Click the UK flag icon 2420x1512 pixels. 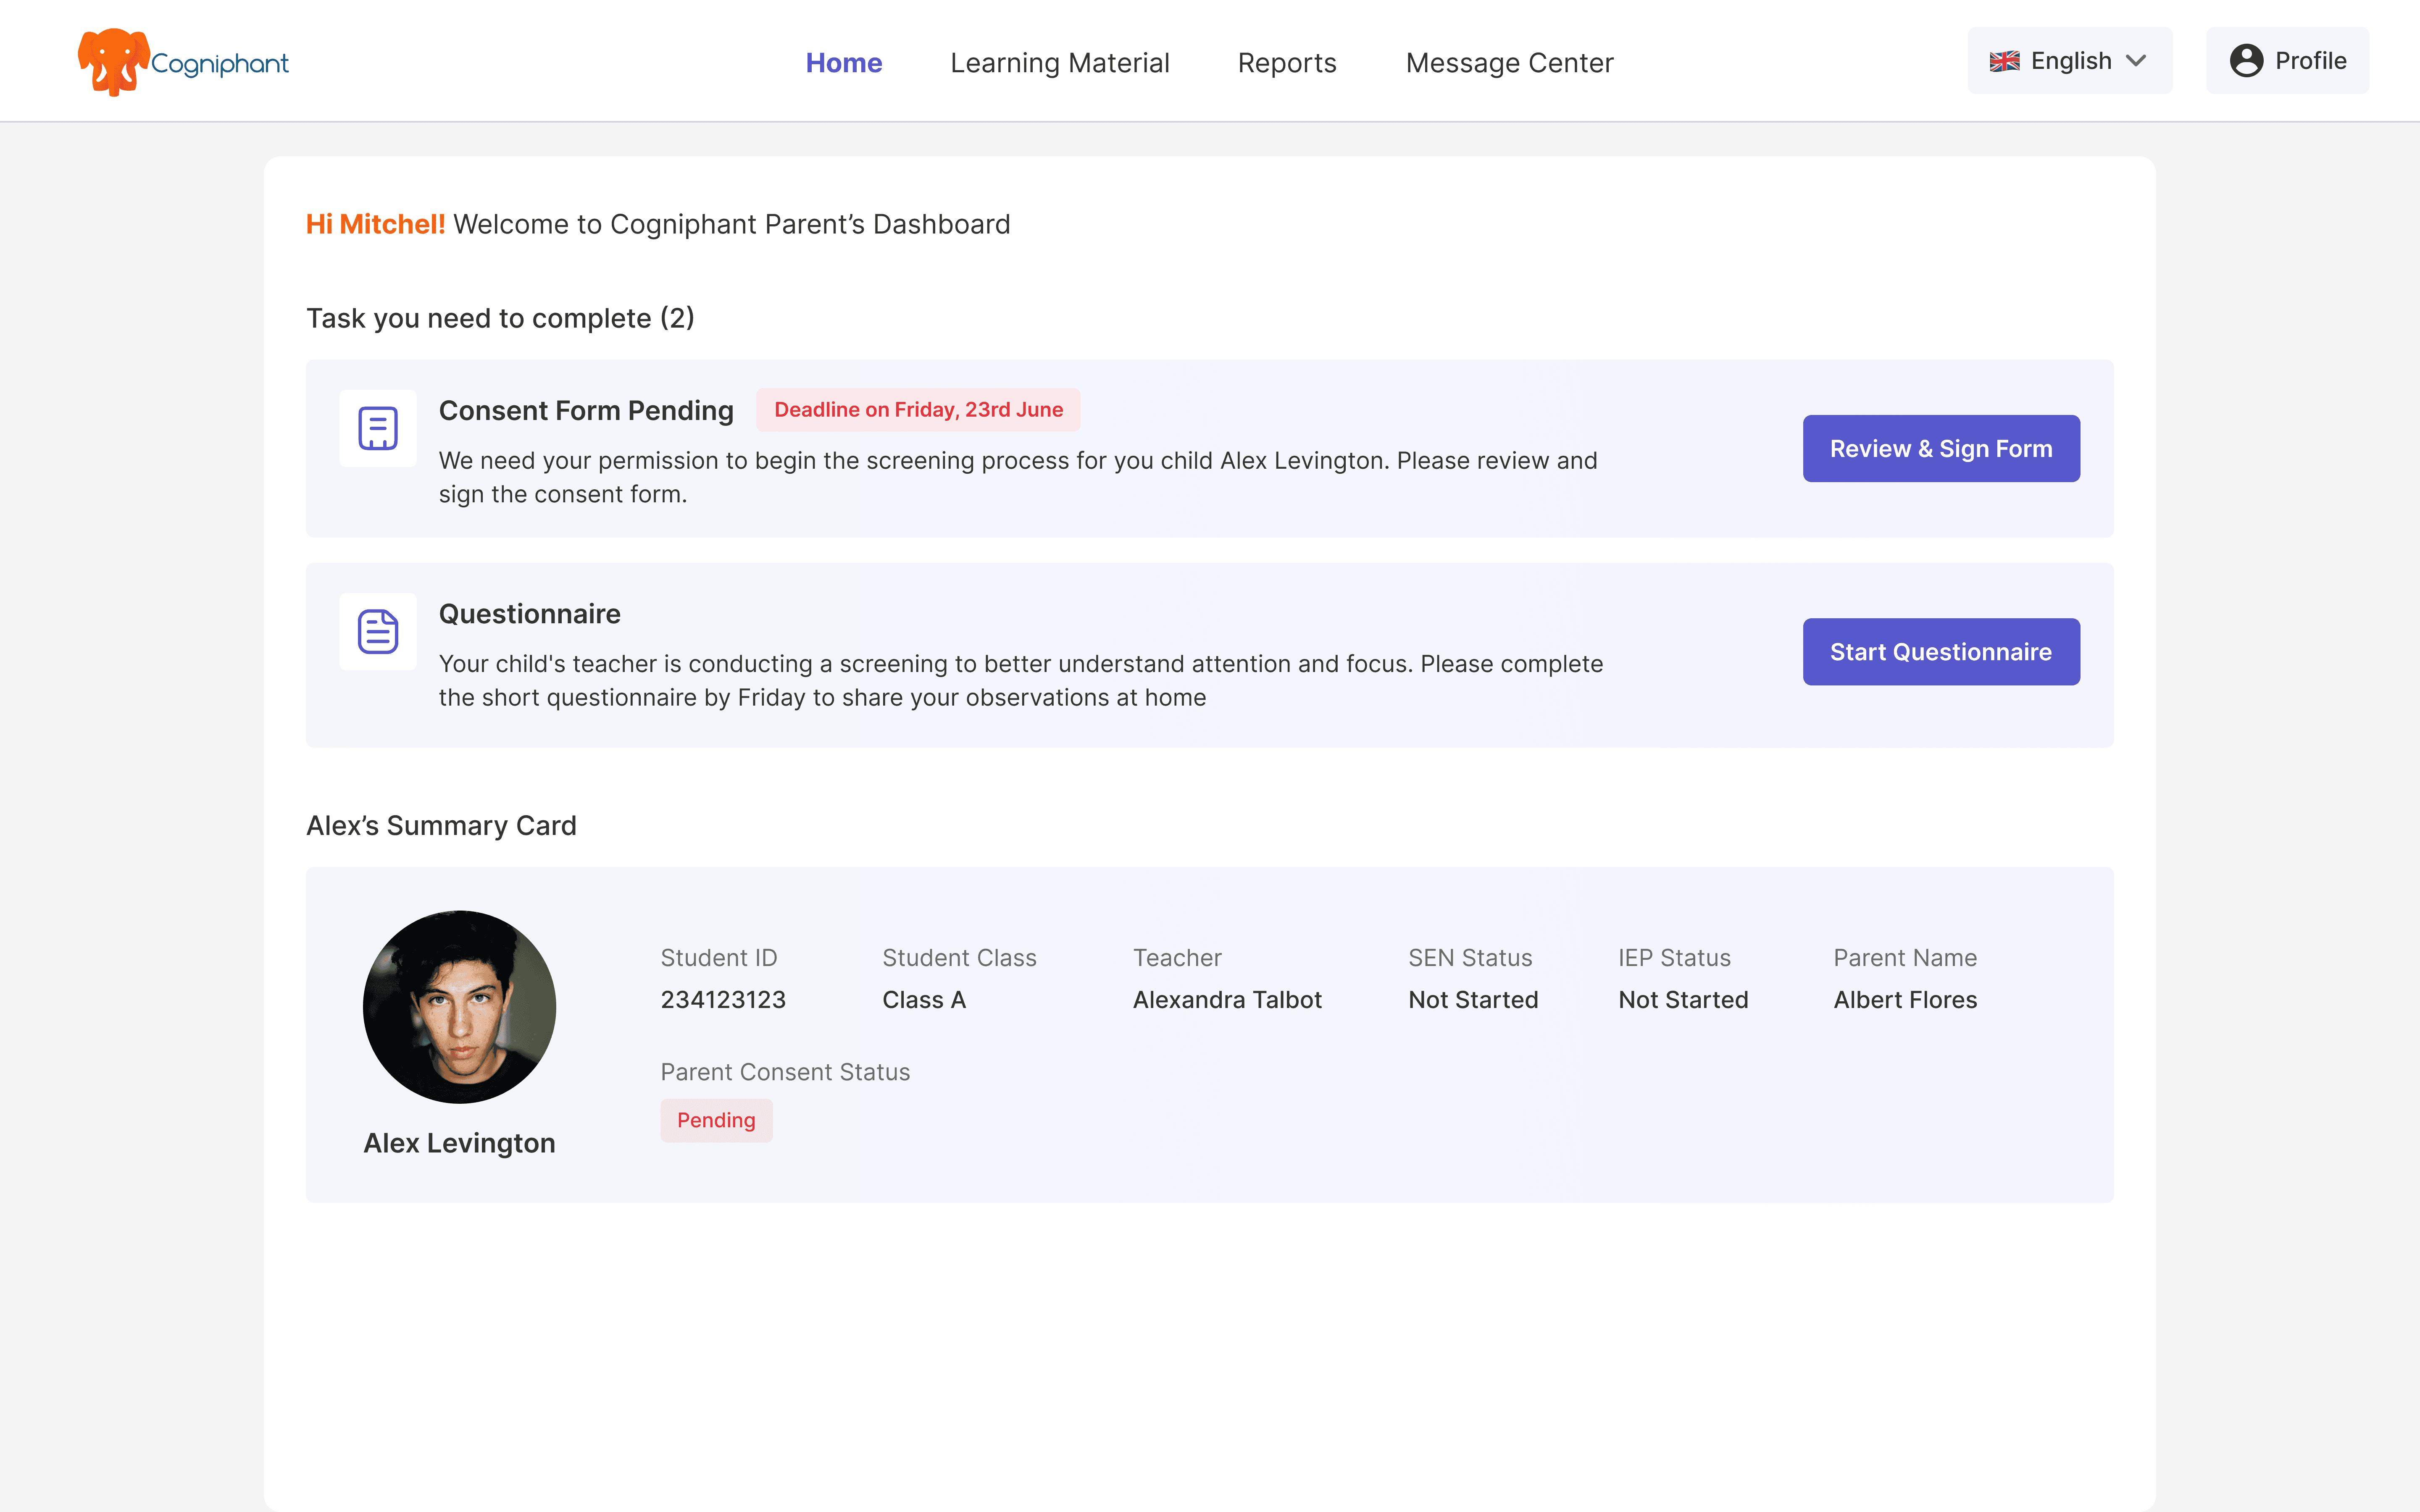point(2004,61)
